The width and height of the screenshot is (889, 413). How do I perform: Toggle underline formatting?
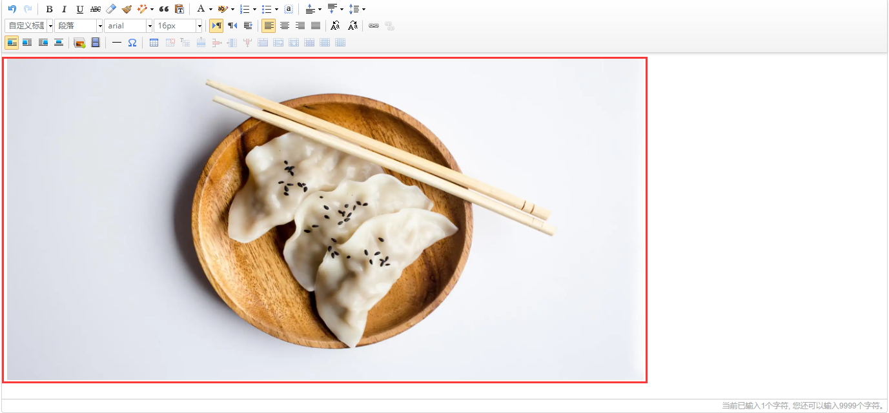(x=80, y=9)
